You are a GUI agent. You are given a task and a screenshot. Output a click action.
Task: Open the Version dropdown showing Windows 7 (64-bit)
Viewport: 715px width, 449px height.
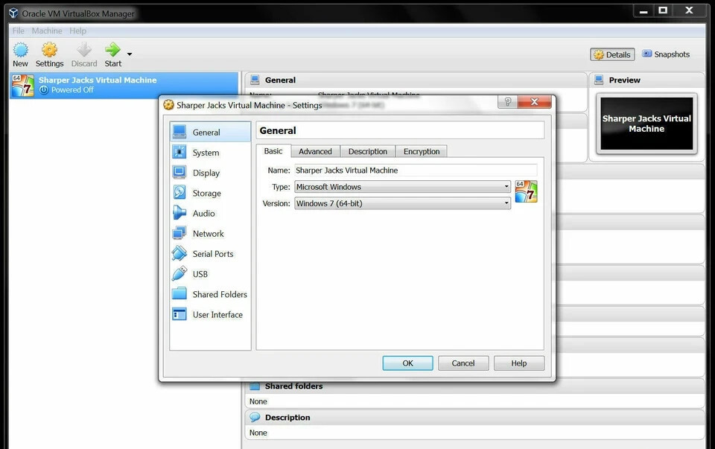(402, 203)
